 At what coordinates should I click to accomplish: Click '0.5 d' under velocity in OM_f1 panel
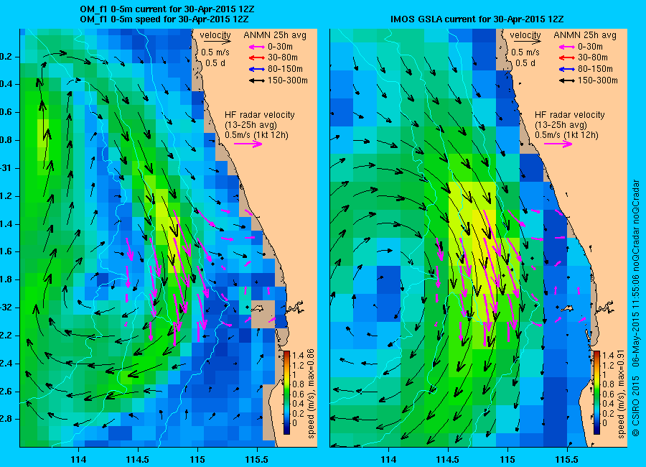coord(215,63)
